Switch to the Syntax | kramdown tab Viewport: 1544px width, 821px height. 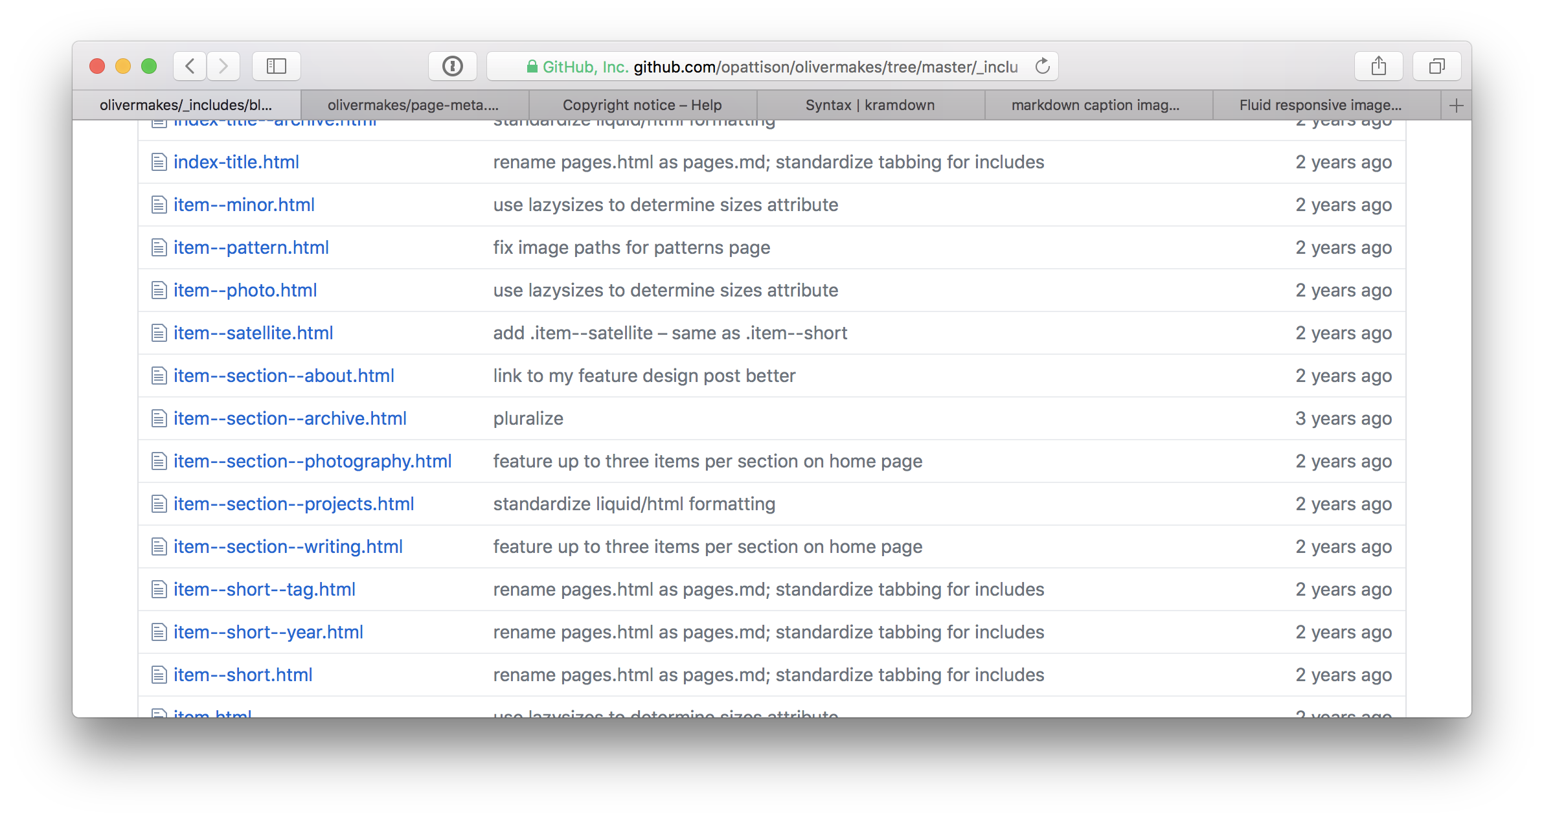[870, 105]
